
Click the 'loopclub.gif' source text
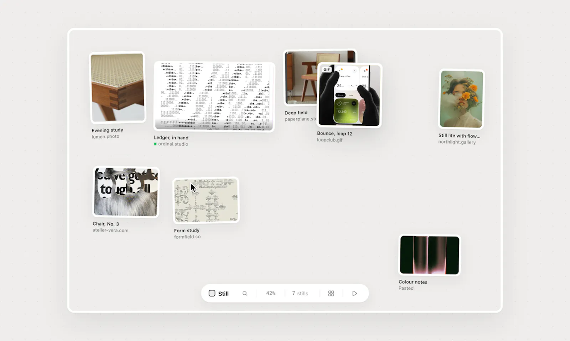tap(330, 140)
